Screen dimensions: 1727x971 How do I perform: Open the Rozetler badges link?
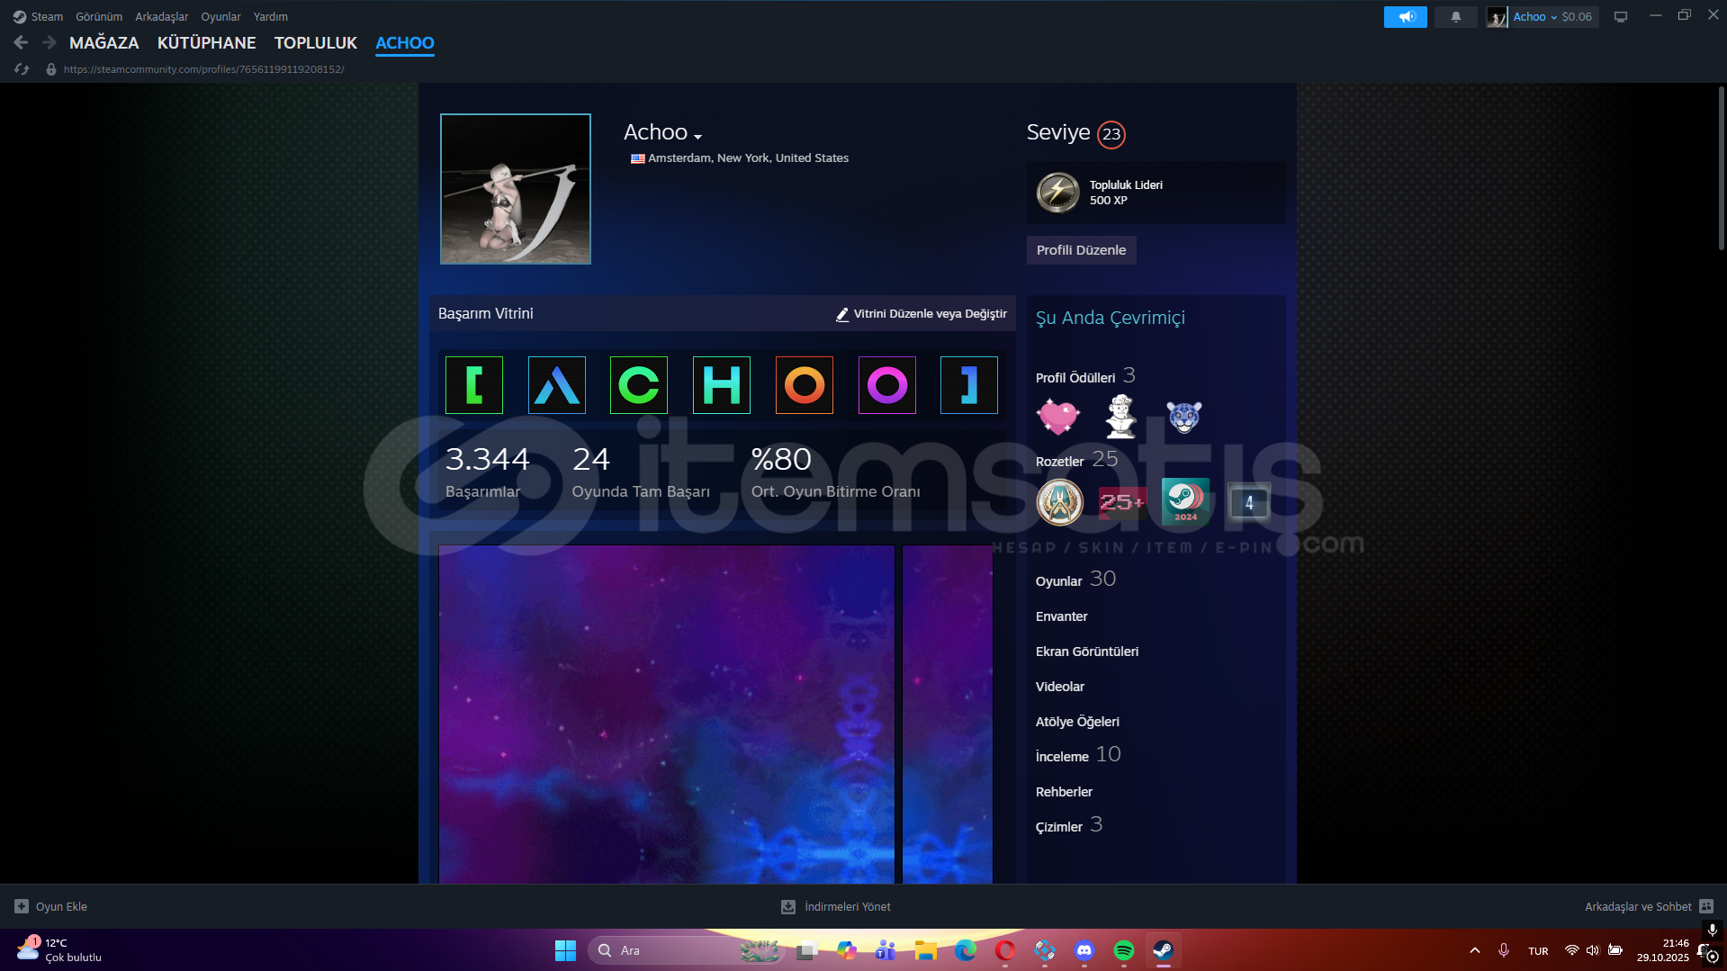click(x=1060, y=462)
